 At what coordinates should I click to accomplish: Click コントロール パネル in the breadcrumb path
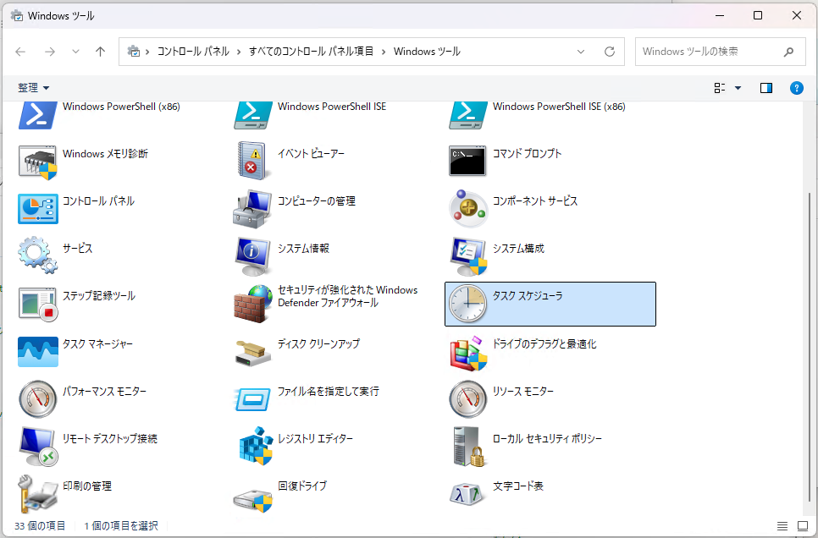pos(193,52)
